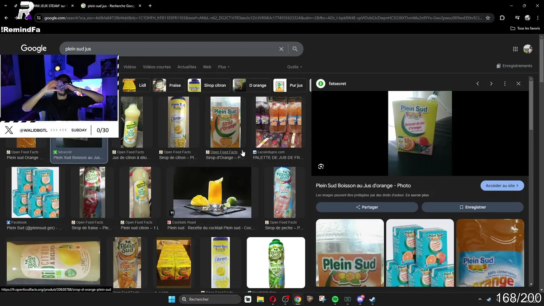Open Enregistrements saved items
This screenshot has width=544, height=306.
pos(514,66)
